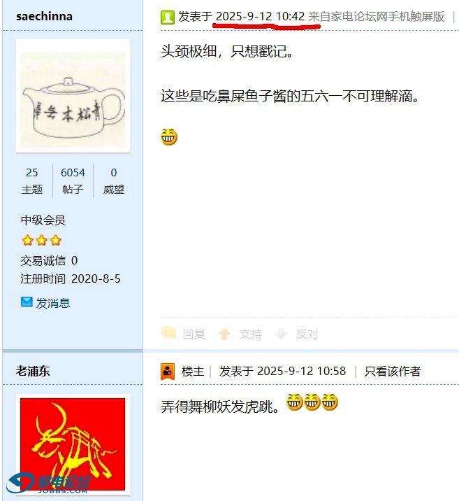This screenshot has width=459, height=501.
Task: Select 只看该作者 to filter posts
Action: click(393, 372)
